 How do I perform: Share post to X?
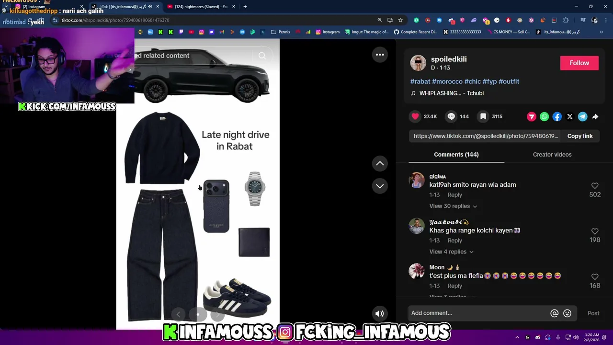[x=570, y=116]
